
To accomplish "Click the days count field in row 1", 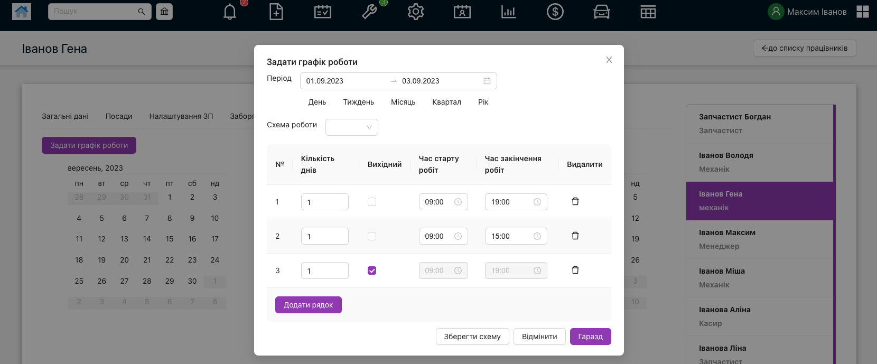I will (x=324, y=202).
